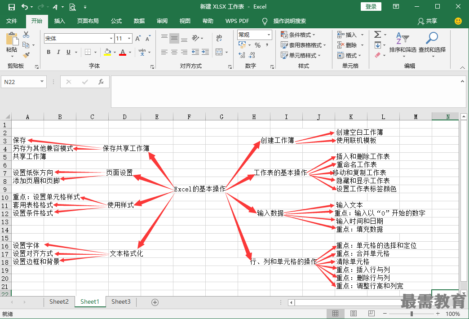Switch to the 插入 ribbon tab

(59, 21)
